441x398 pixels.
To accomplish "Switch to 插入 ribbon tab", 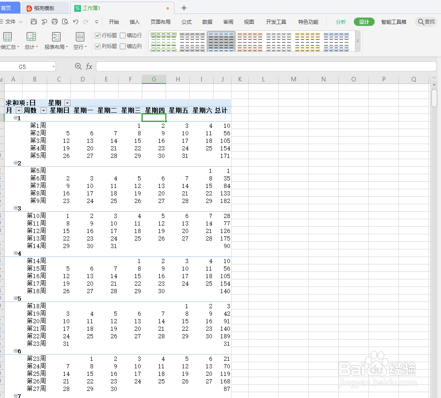I will (134, 22).
